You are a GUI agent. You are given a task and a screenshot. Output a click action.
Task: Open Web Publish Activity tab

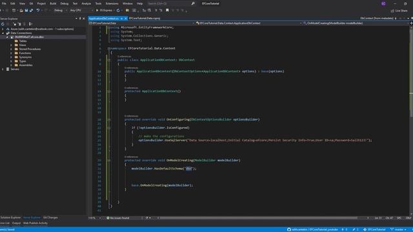[x=35, y=224]
